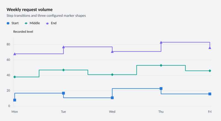Select the End triangle marker on Friday
The height and width of the screenshot is (121, 221).
[x=210, y=48]
